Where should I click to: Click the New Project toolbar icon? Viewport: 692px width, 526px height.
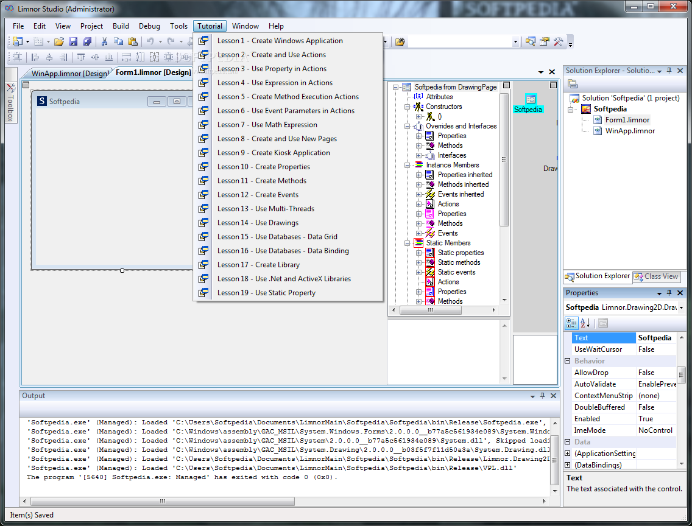17,41
